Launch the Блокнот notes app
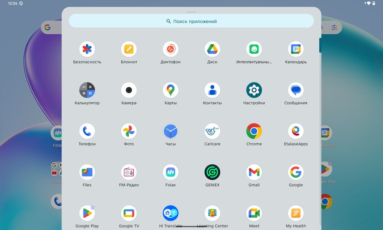The height and width of the screenshot is (230, 383). tap(129, 49)
